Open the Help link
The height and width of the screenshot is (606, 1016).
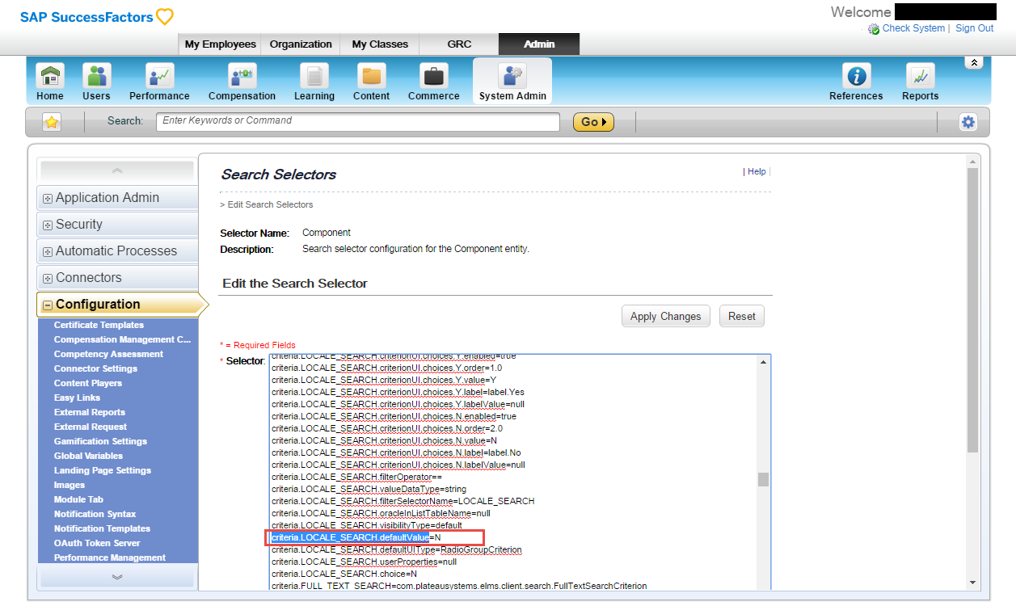(x=757, y=171)
